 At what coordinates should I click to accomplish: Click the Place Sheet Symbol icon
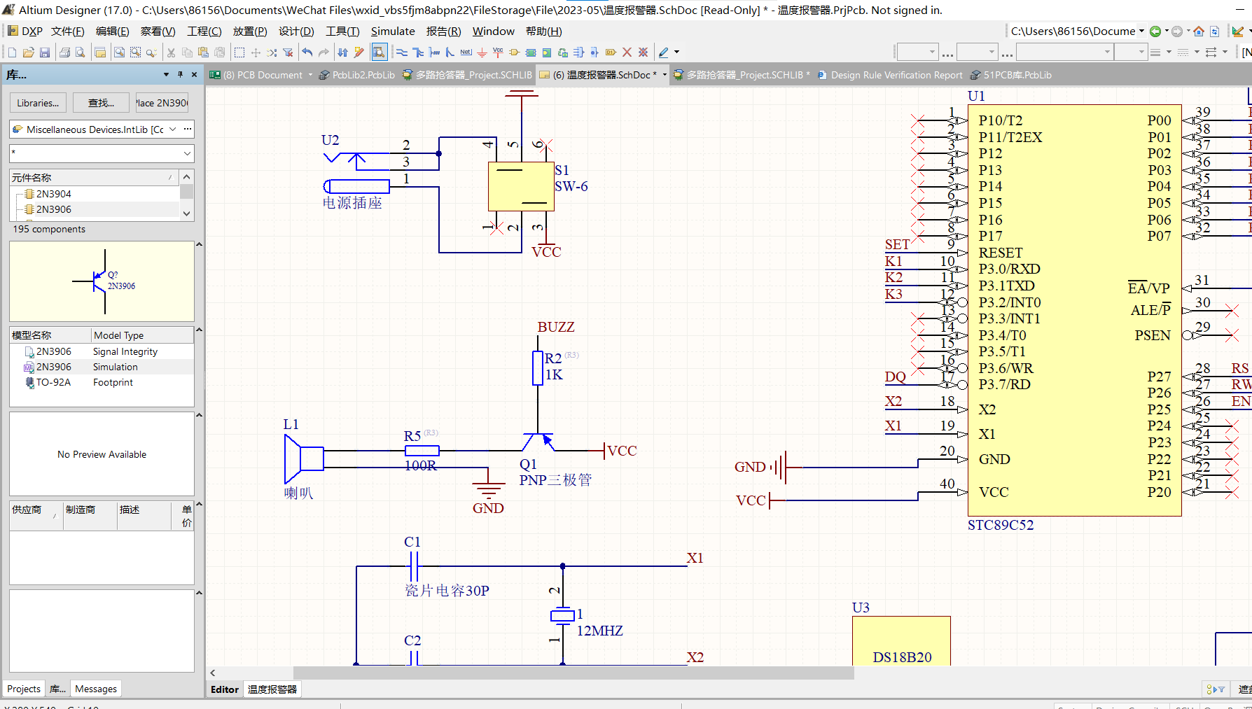pos(531,52)
